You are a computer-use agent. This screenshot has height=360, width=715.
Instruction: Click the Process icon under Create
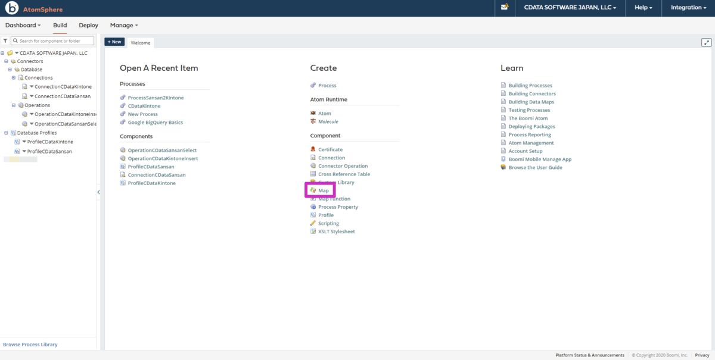(313, 86)
